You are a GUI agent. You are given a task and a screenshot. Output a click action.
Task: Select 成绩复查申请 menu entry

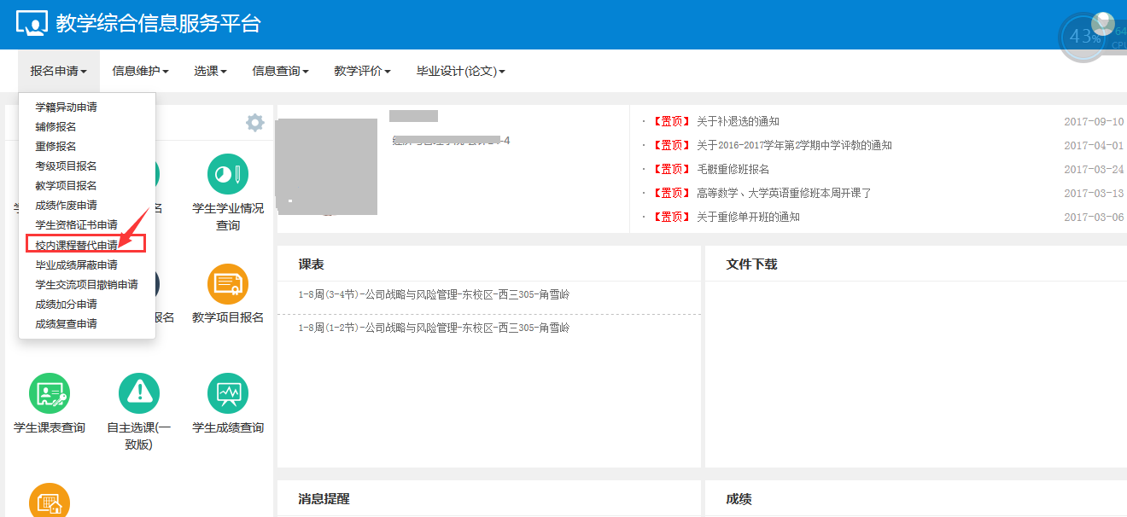point(66,324)
